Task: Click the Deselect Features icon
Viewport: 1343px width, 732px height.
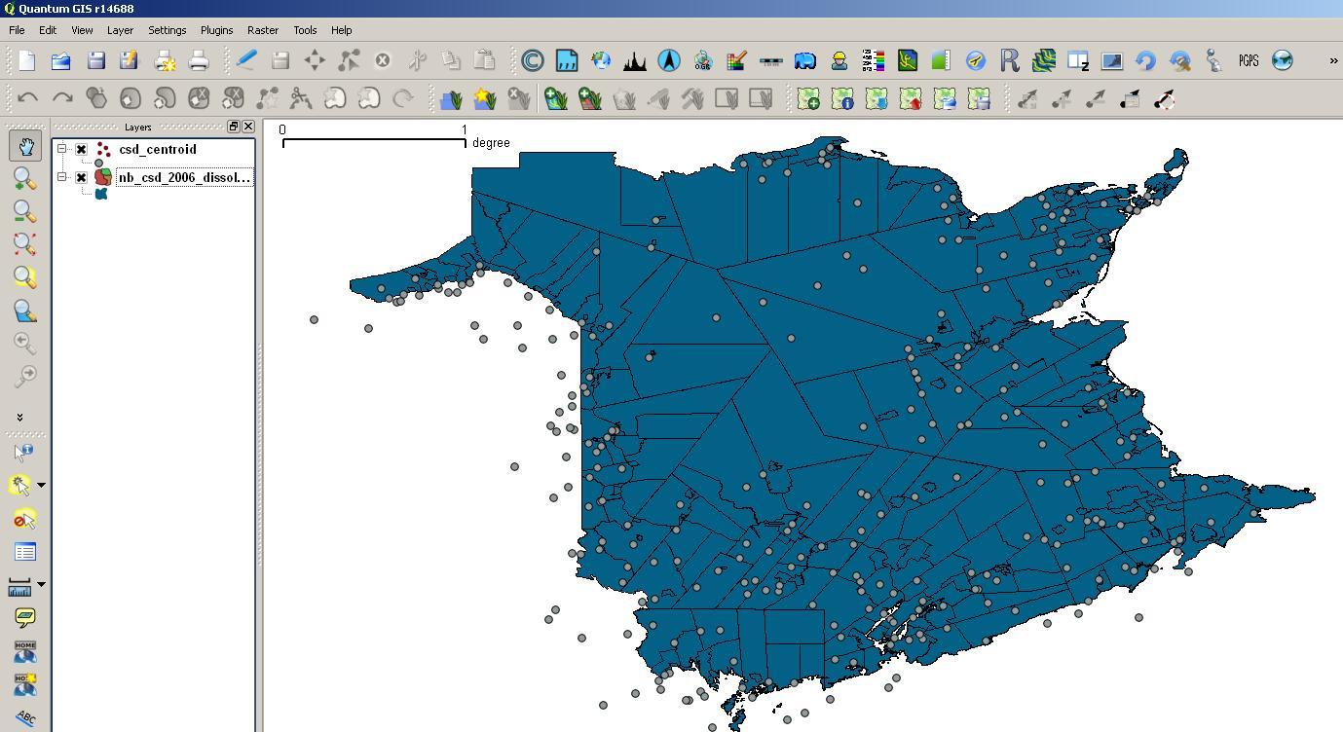Action: point(25,519)
